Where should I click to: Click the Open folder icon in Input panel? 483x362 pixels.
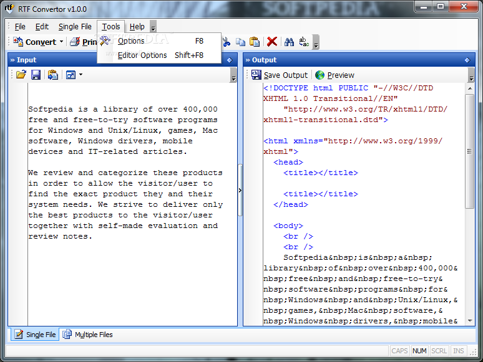point(21,75)
